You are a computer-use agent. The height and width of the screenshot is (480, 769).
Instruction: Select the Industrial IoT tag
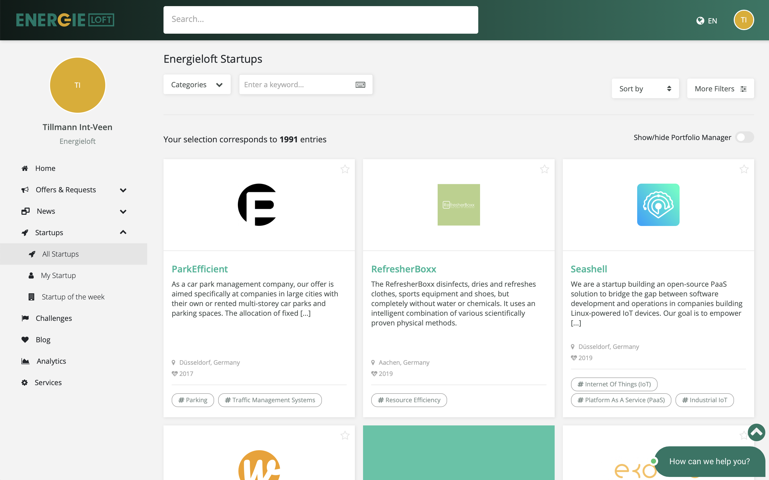[x=704, y=400]
